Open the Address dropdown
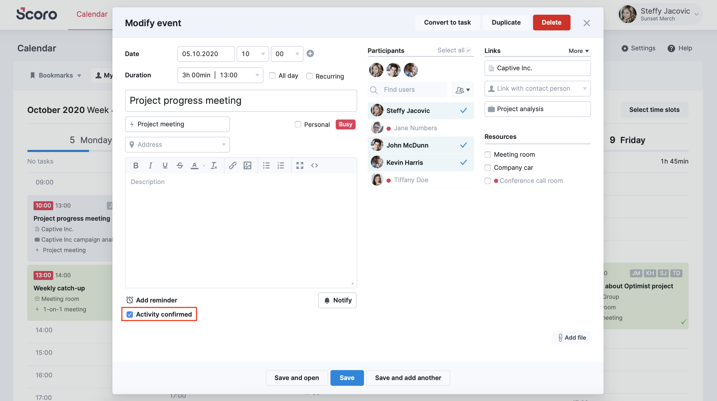The width and height of the screenshot is (717, 401). (x=177, y=144)
